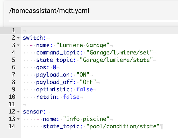The image size is (178, 138).
Task: Click the payload_on "ON" string
Action: click(83, 75)
